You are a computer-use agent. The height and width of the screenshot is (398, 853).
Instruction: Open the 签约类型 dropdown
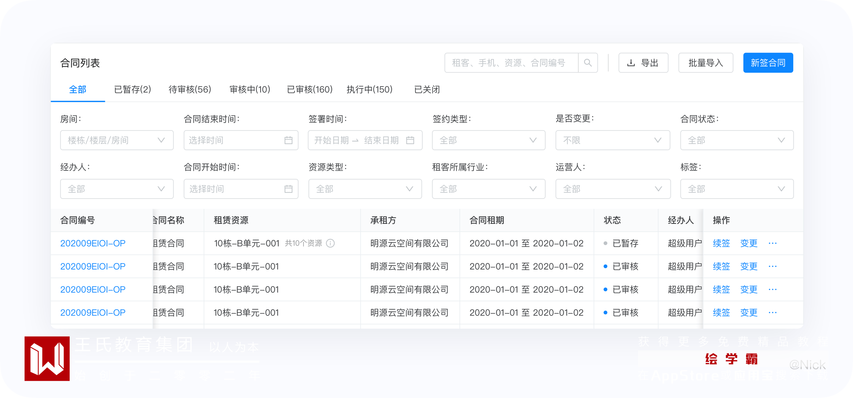click(488, 140)
